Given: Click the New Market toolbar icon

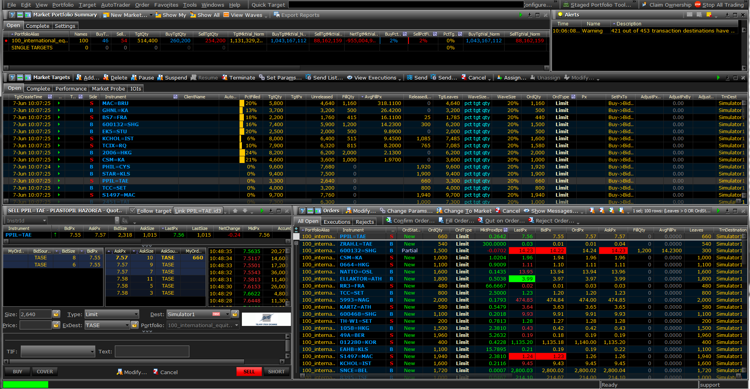Looking at the screenshot, I should [x=106, y=15].
